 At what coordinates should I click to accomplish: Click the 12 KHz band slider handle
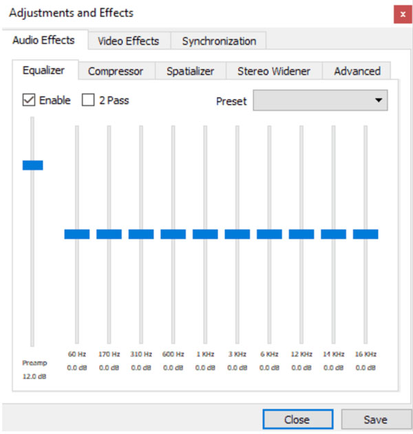[x=301, y=234]
